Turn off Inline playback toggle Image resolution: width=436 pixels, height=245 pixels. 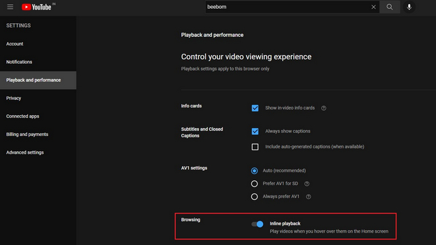coord(258,224)
